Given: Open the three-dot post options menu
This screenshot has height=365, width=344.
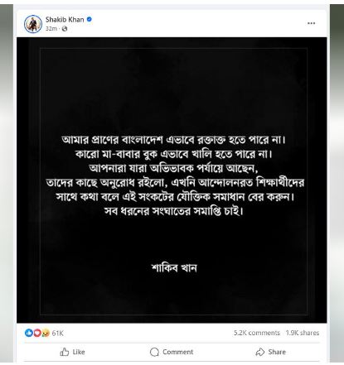Looking at the screenshot, I should (311, 23).
